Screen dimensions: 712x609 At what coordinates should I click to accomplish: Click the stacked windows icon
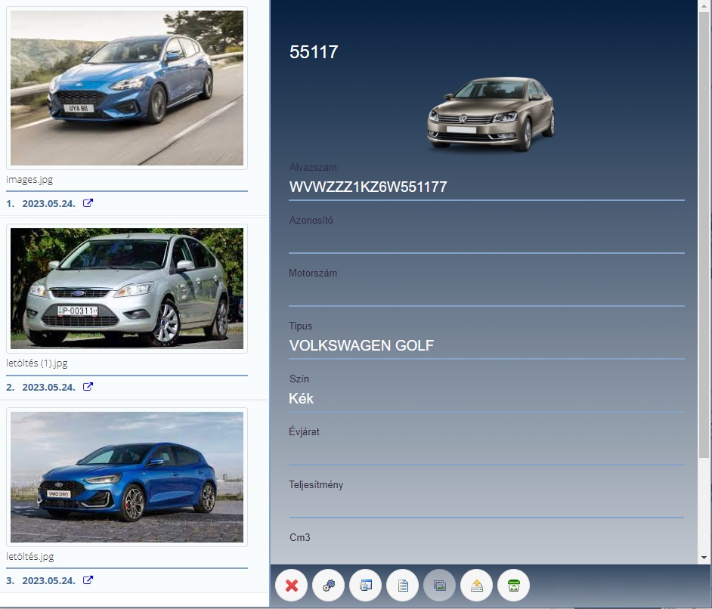pyautogui.click(x=366, y=586)
